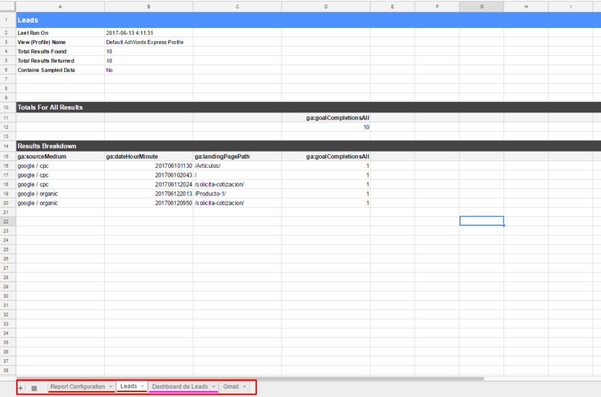601x397 pixels.
Task: Open Gmail tab dropdown arrow
Action: pos(245,386)
